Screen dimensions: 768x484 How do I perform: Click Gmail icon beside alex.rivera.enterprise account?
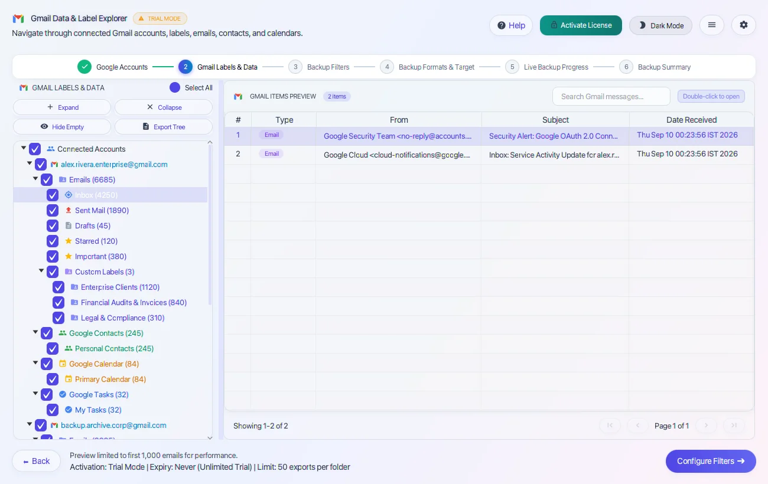[54, 164]
